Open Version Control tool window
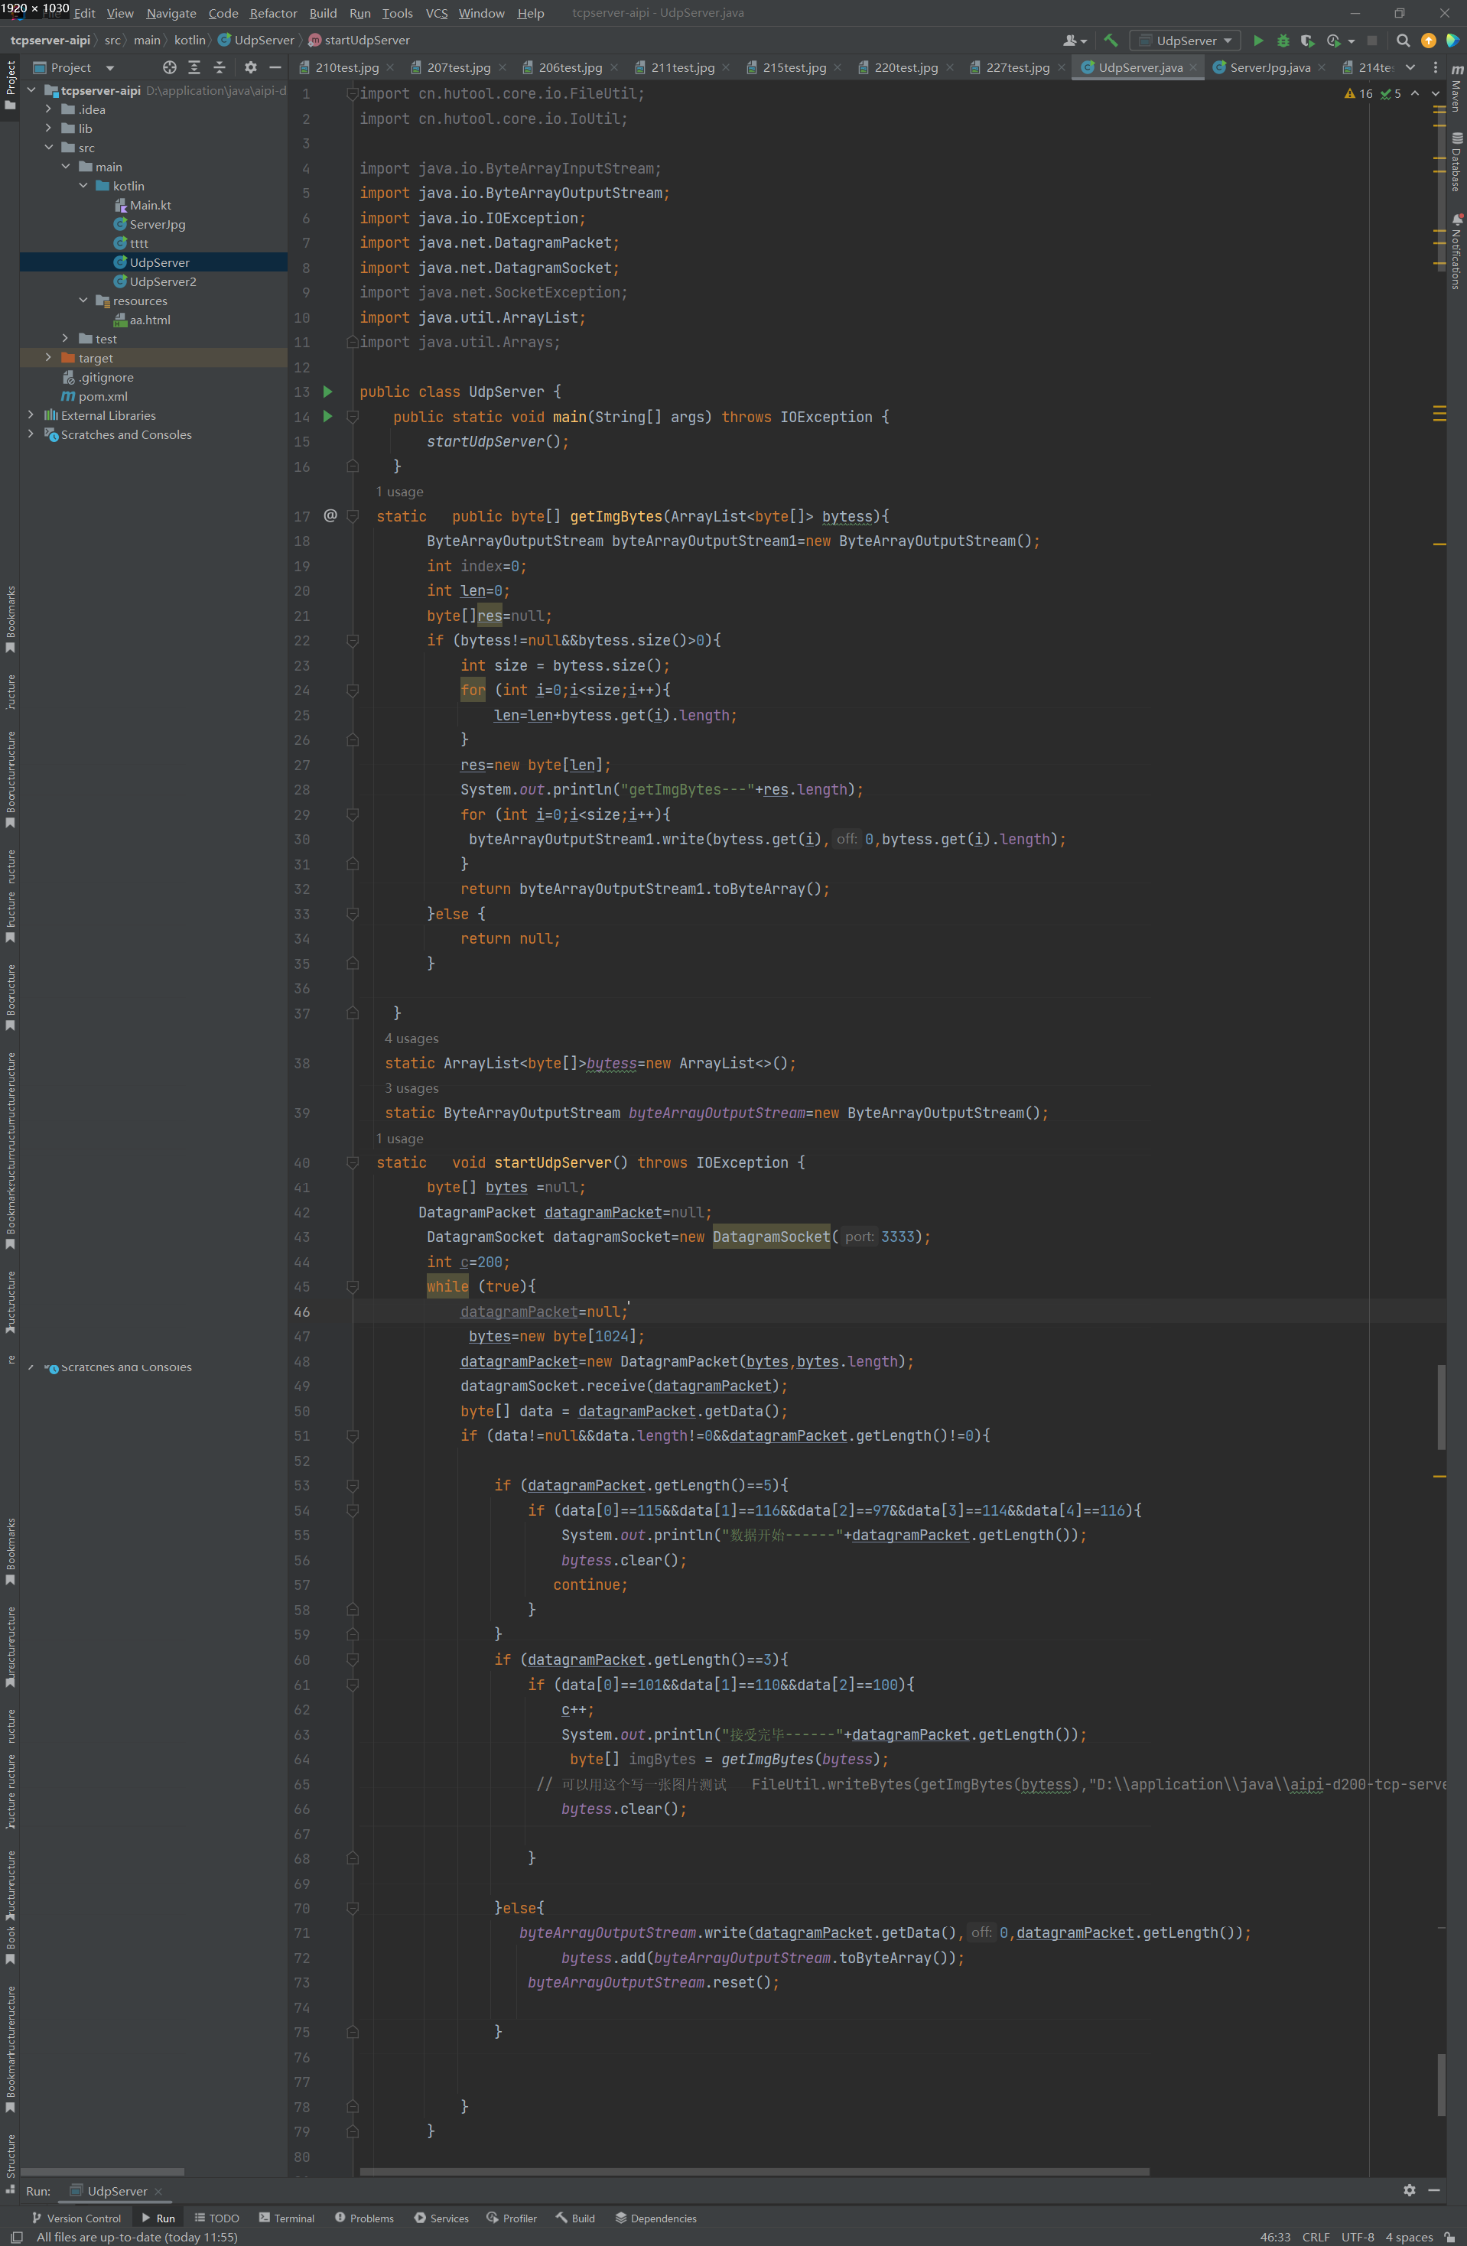The height and width of the screenshot is (2246, 1467). pyautogui.click(x=76, y=2218)
